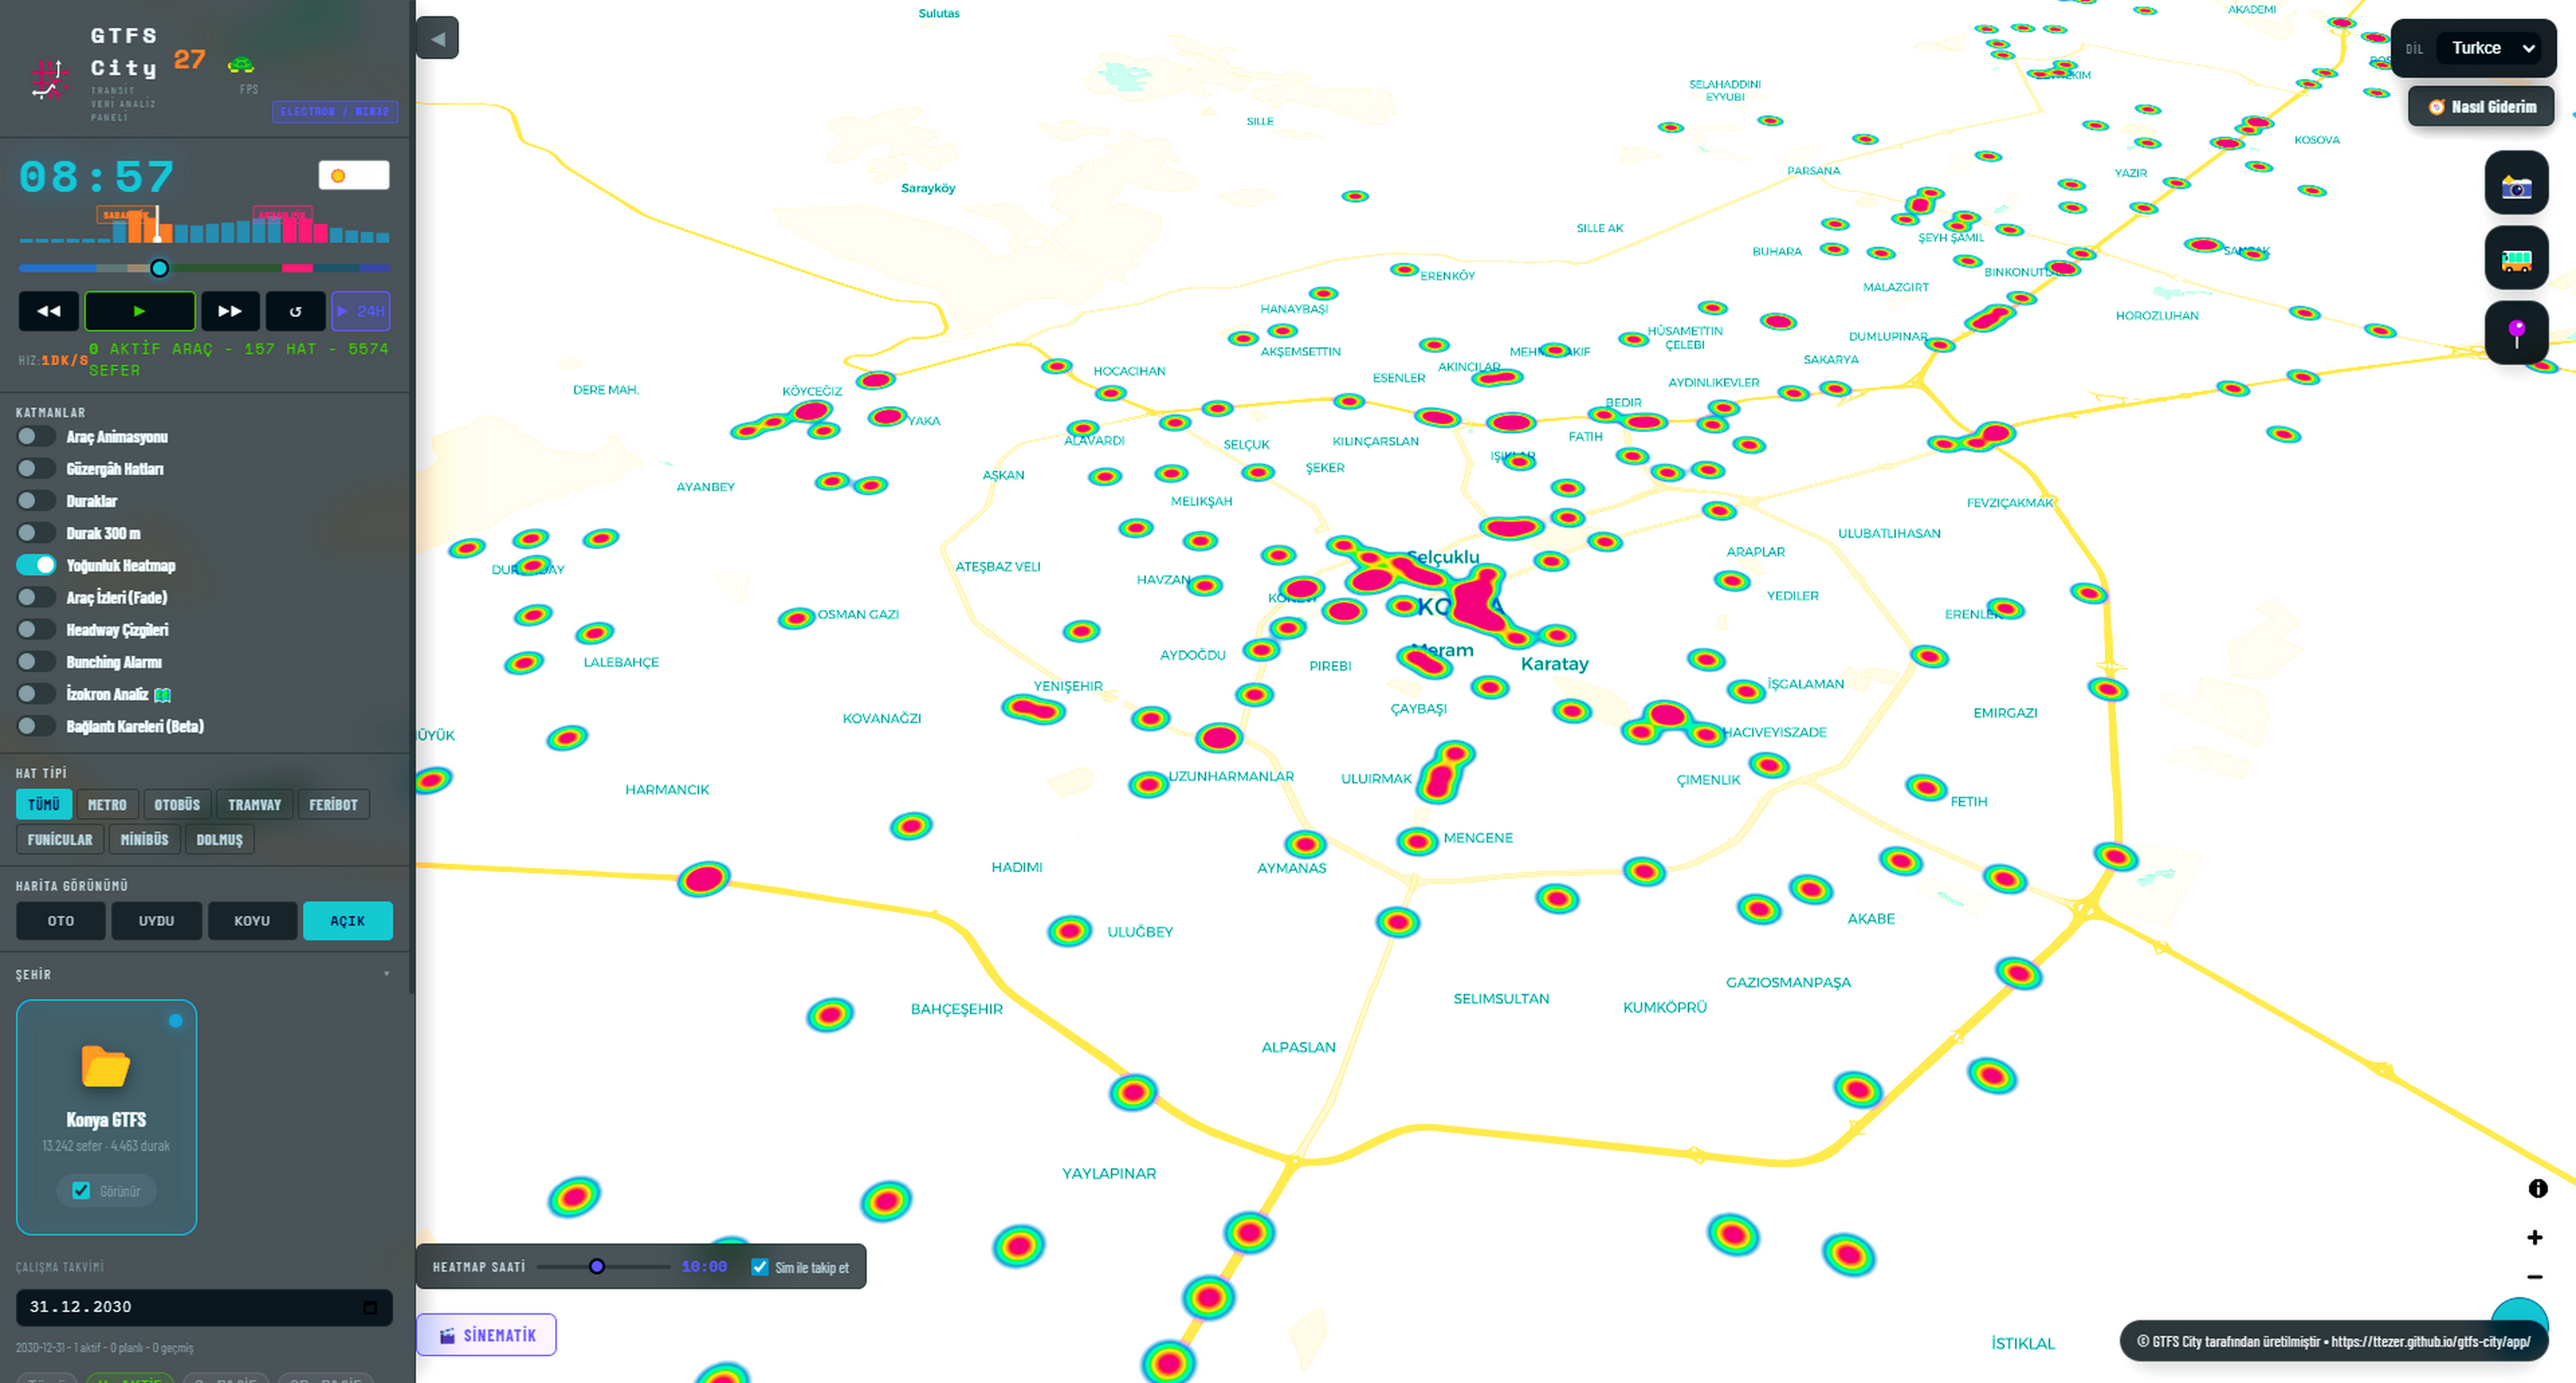Filter routes by Tramvay

[x=254, y=805]
